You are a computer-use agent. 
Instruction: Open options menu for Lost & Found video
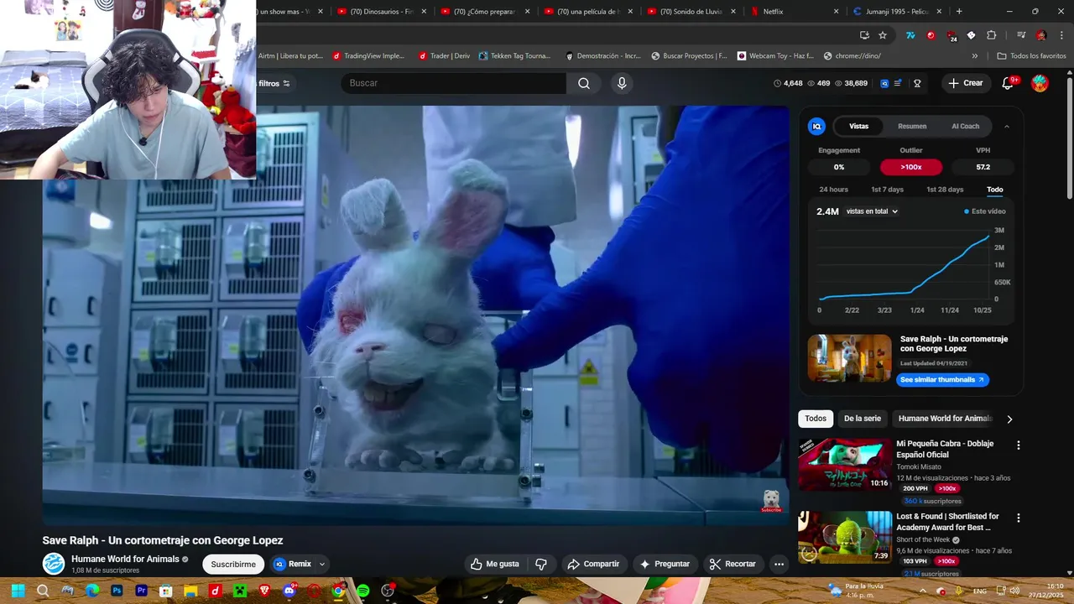[x=1019, y=518]
